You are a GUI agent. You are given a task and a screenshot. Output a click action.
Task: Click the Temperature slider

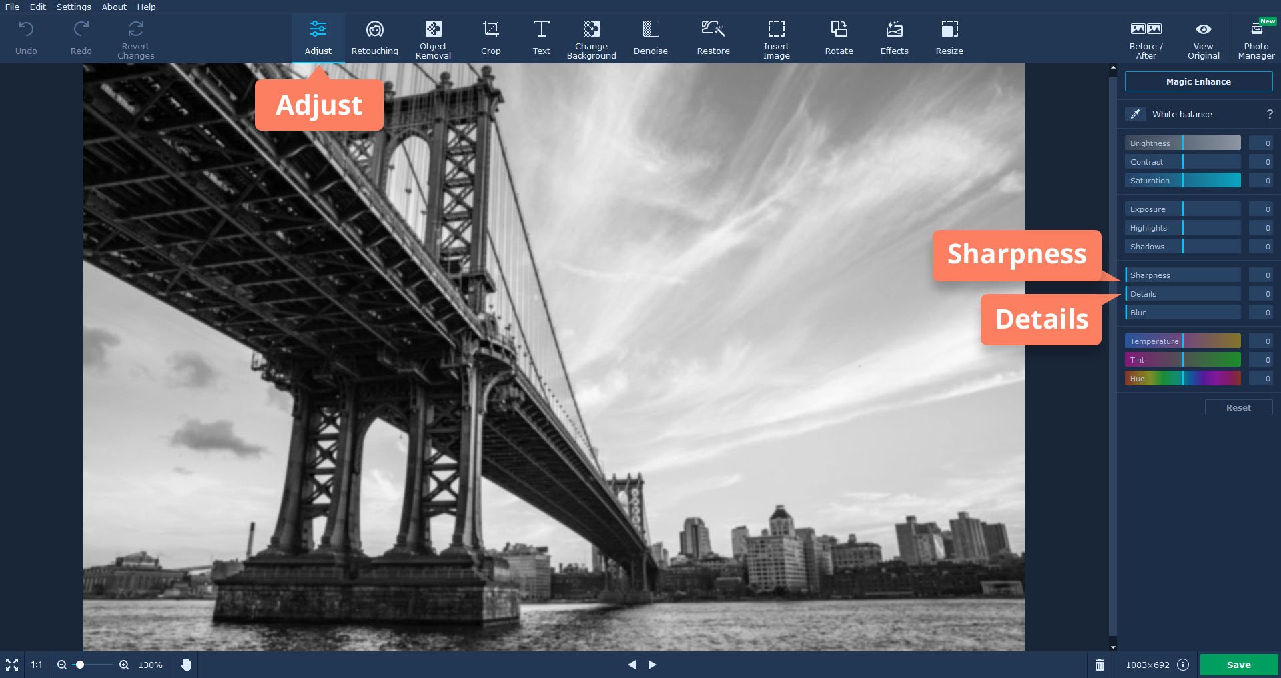coord(1183,341)
